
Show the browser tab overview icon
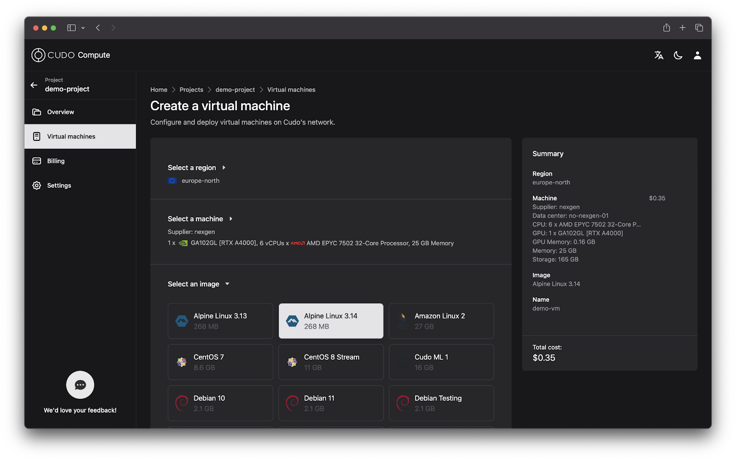tap(699, 28)
